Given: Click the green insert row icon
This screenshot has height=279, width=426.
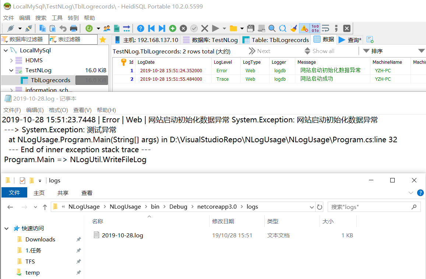Looking at the screenshot, I should click(173, 28).
